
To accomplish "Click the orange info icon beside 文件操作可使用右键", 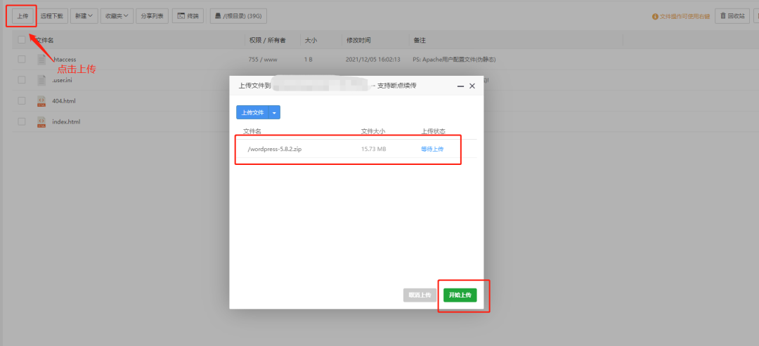I will coord(655,16).
